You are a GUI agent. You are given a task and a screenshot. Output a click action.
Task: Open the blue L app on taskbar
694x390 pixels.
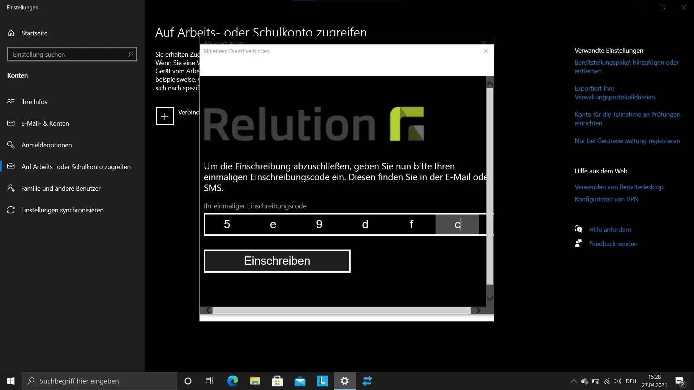point(322,381)
